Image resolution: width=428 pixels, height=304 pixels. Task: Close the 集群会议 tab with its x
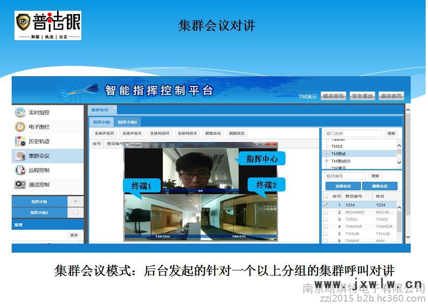(114, 106)
